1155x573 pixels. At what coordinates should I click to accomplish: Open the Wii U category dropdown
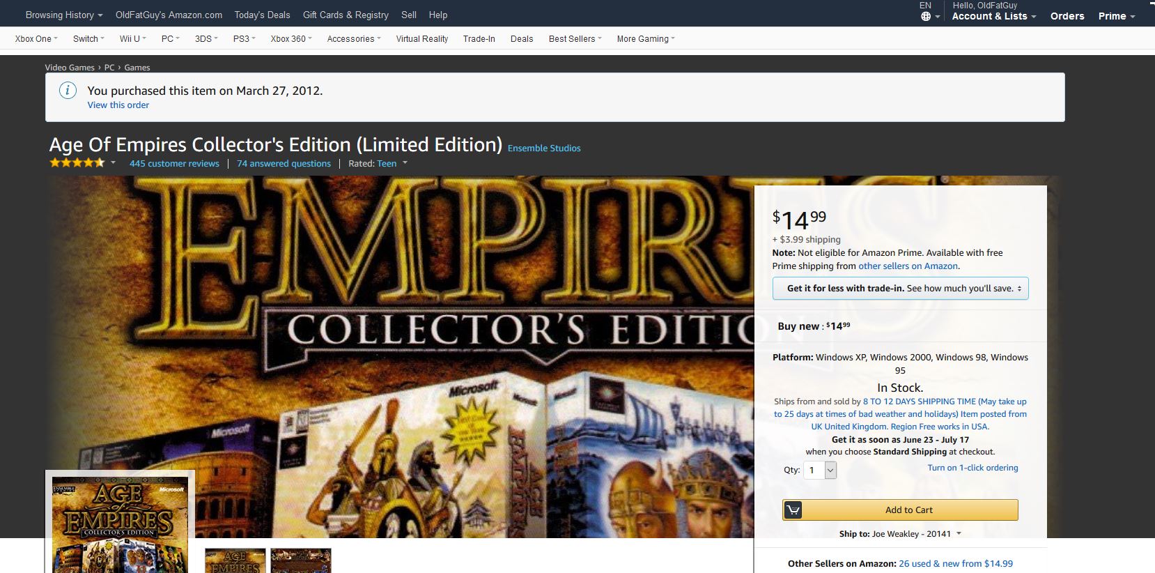132,39
